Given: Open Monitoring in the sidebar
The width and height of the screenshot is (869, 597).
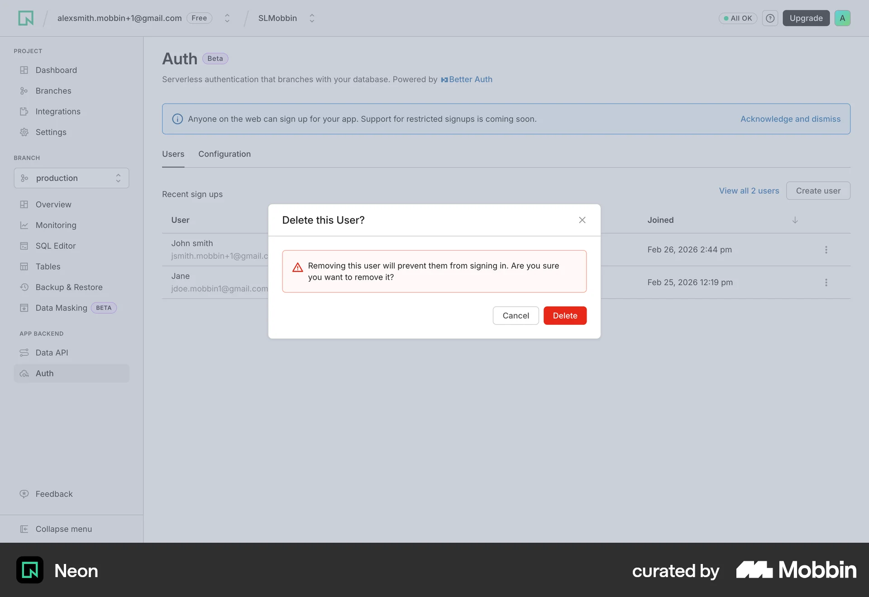Looking at the screenshot, I should click(x=72, y=225).
